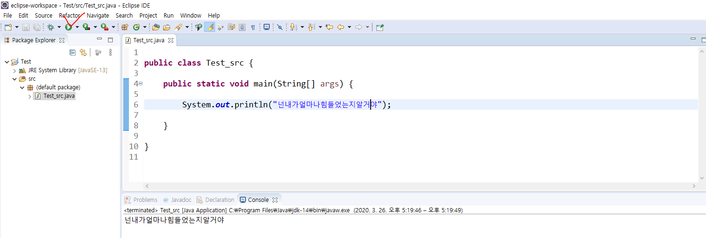Viewport: 706px width, 238px height.
Task: Collapse the src folder node
Action: pos(15,79)
